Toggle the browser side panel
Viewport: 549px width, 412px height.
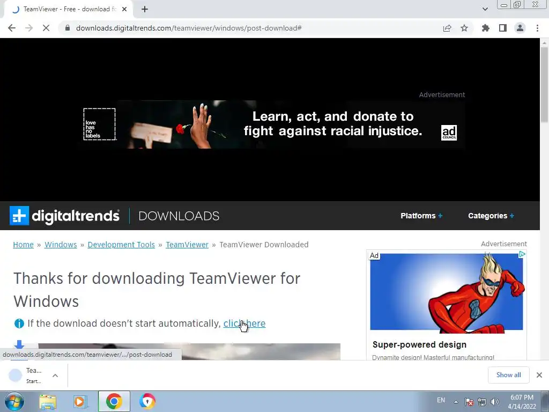[503, 28]
